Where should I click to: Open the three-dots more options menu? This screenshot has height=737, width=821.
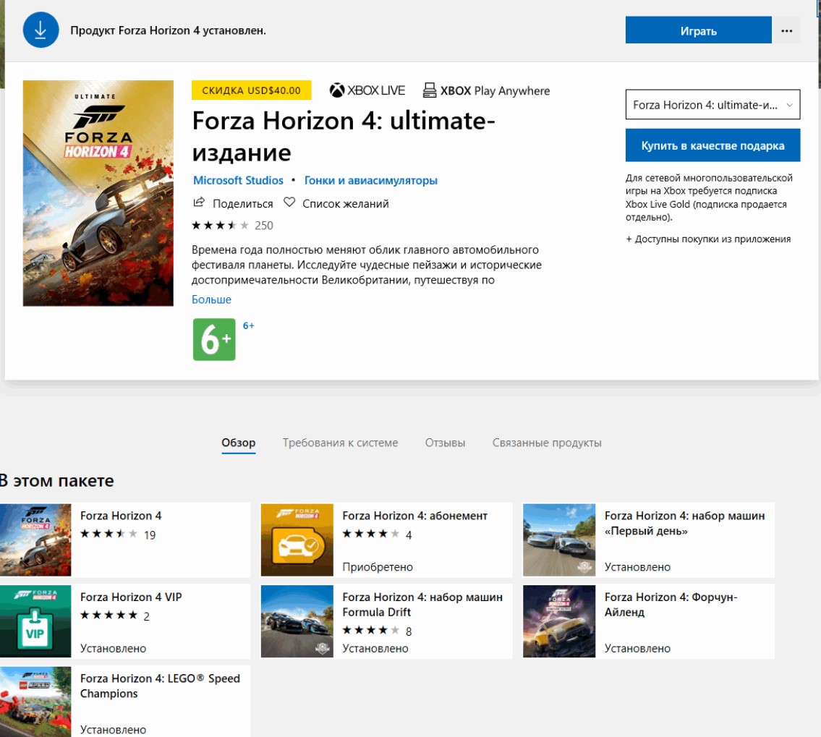(787, 31)
